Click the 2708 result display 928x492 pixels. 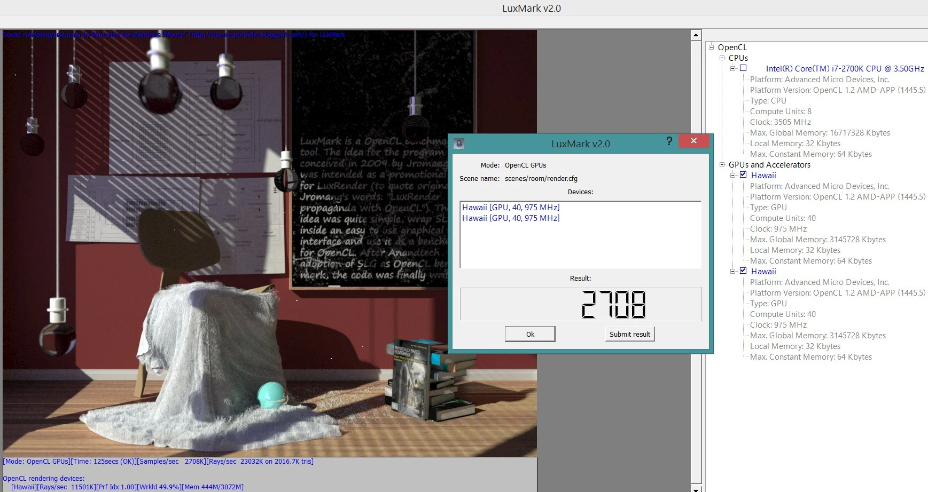pos(581,304)
